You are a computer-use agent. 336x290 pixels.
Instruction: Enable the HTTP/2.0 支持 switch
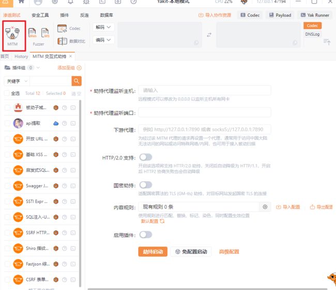click(145, 157)
